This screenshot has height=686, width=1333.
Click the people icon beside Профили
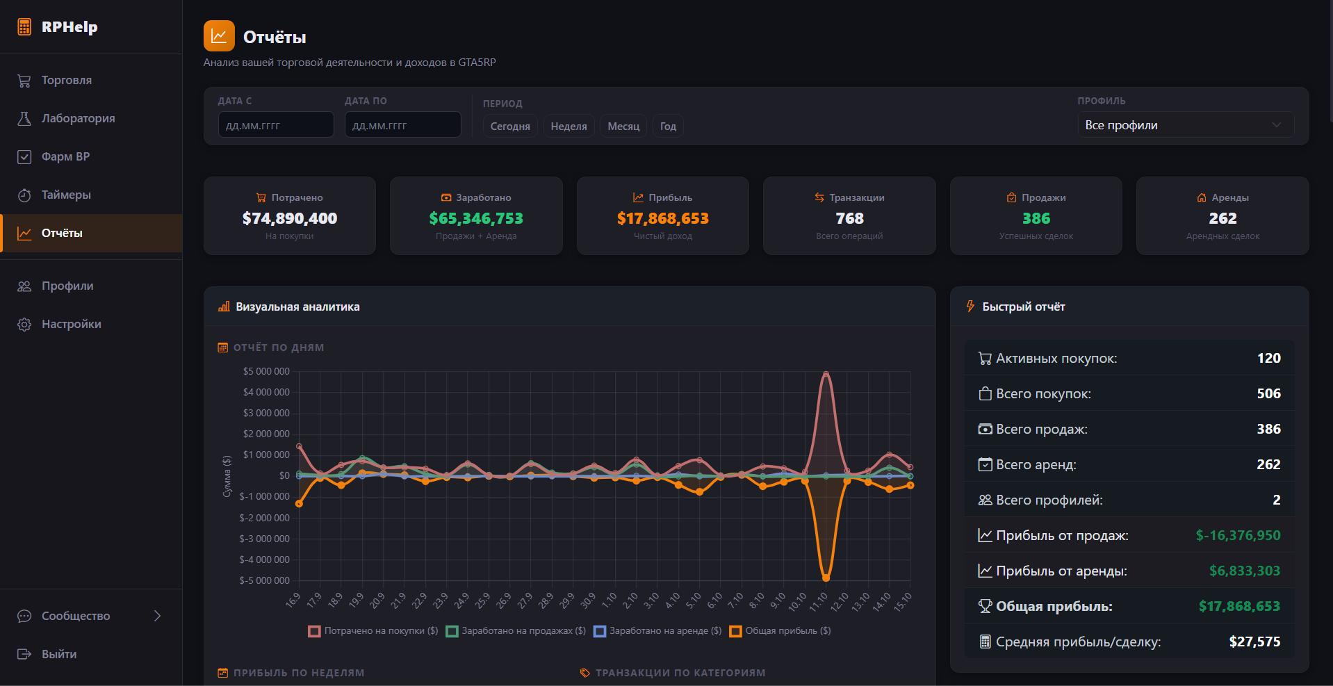24,286
